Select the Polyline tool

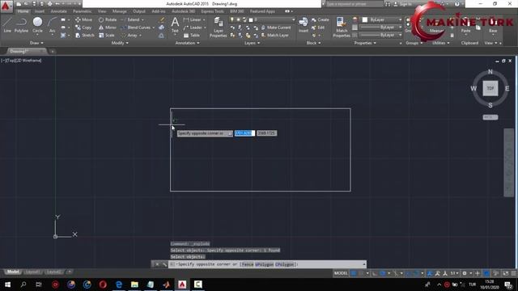(21, 25)
